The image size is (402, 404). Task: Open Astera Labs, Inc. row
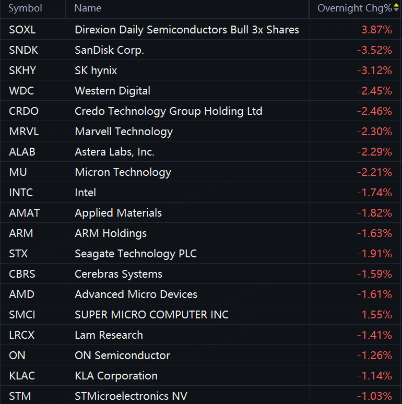(201, 152)
